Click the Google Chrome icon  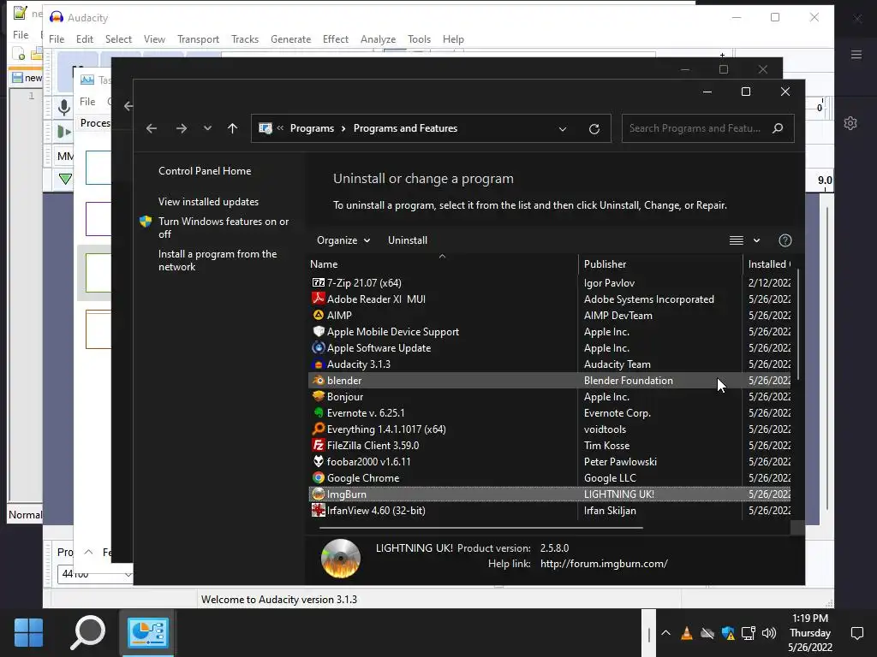pyautogui.click(x=319, y=477)
